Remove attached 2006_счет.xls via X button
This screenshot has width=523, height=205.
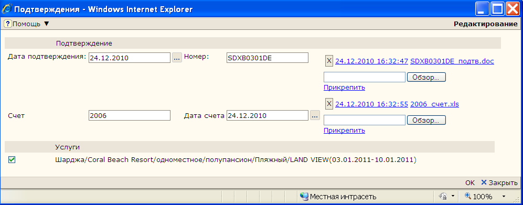[329, 104]
